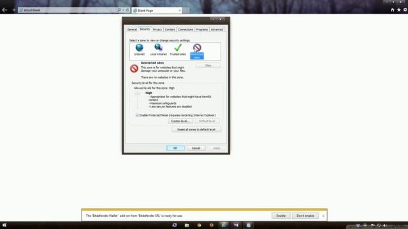Viewport: 408px width, 229px height.
Task: Click the disabled Sites button
Action: click(x=208, y=66)
